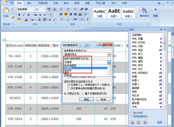
Task: Click the table move handle
Action: [x=4, y=40]
